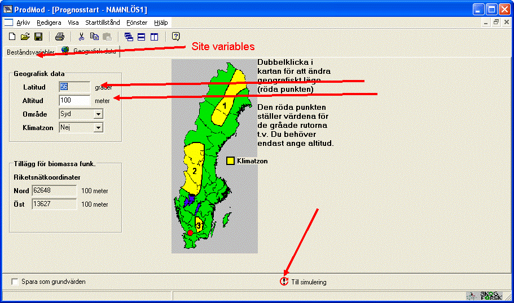Image resolution: width=514 pixels, height=303 pixels.
Task: Paste with the clipboard icon
Action: pyautogui.click(x=107, y=36)
